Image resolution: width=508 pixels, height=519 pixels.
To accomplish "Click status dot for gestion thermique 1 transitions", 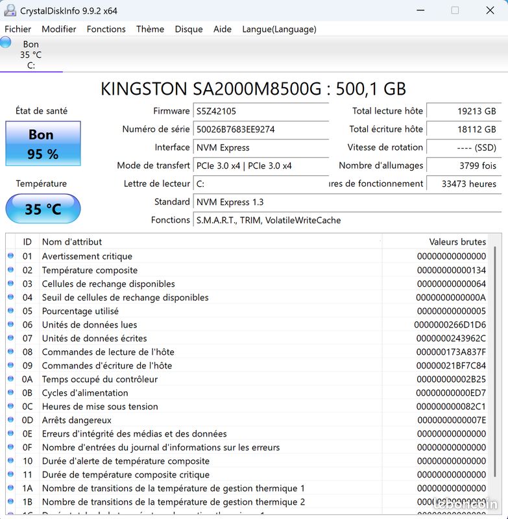I will tap(10, 488).
